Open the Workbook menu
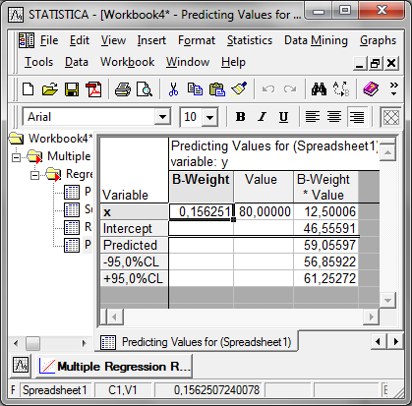 (x=127, y=62)
